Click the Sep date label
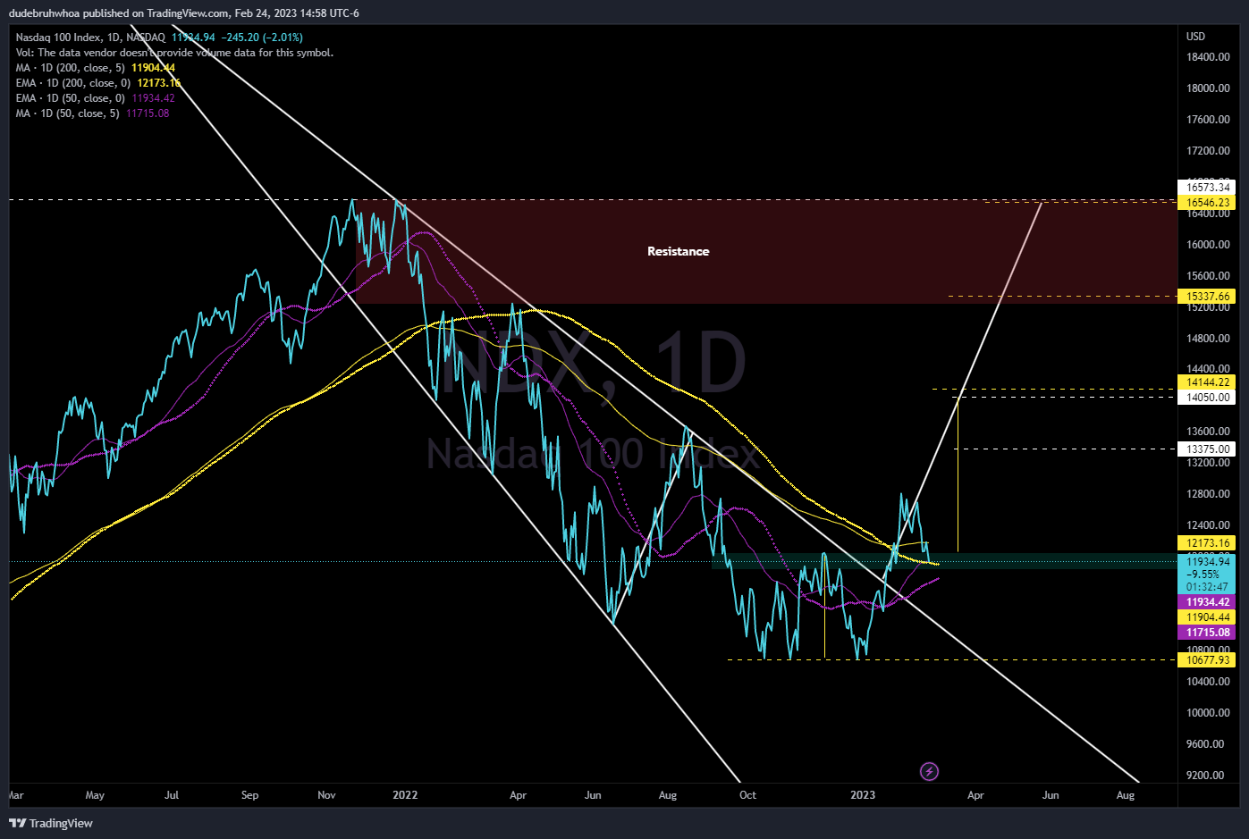 pyautogui.click(x=249, y=795)
